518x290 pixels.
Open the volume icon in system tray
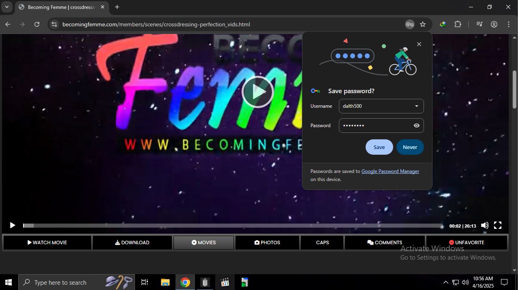point(465,282)
